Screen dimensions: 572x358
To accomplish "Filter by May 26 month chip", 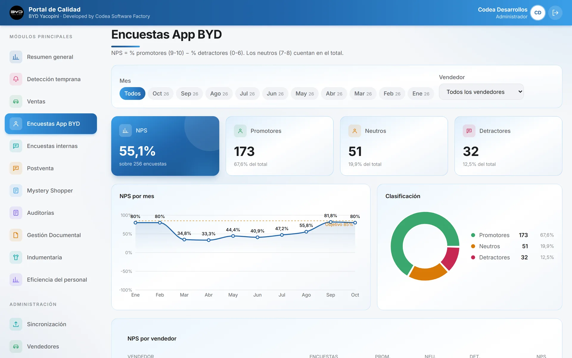I will click(x=304, y=93).
